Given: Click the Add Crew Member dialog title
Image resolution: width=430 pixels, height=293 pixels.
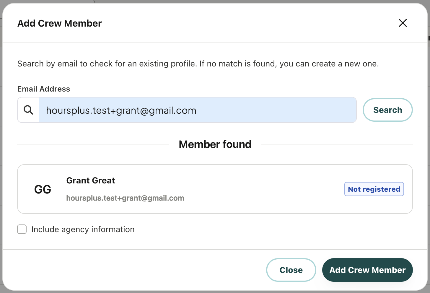Looking at the screenshot, I should (x=60, y=23).
